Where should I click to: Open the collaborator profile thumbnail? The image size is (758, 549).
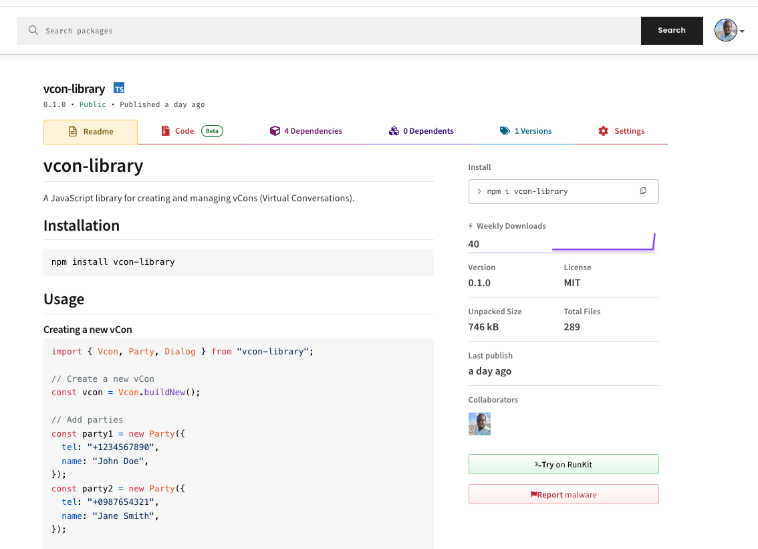(x=479, y=424)
